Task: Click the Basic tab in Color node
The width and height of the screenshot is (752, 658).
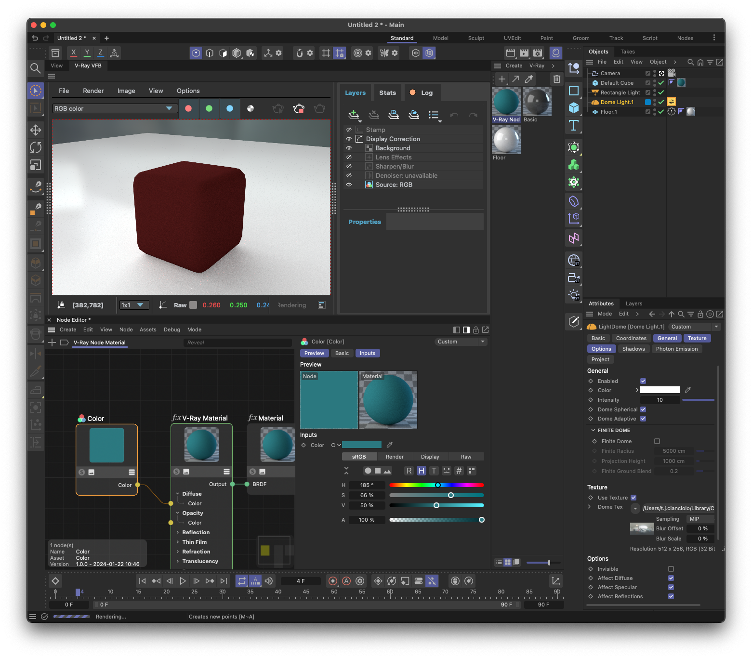Action: pos(342,353)
